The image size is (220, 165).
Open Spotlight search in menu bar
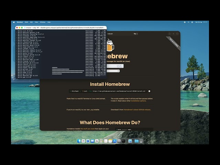click(x=188, y=22)
